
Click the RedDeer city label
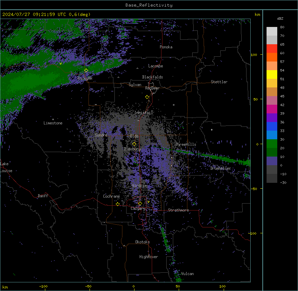pos(152,88)
